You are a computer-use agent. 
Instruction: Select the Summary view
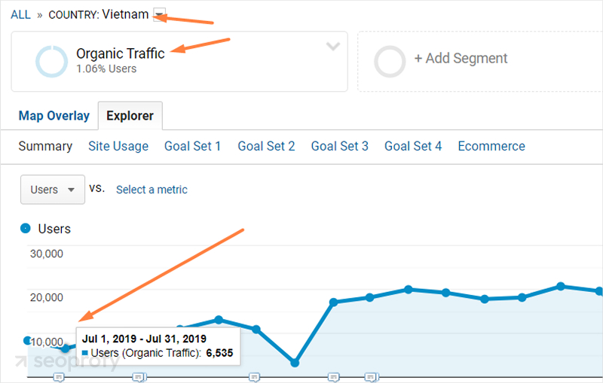45,146
